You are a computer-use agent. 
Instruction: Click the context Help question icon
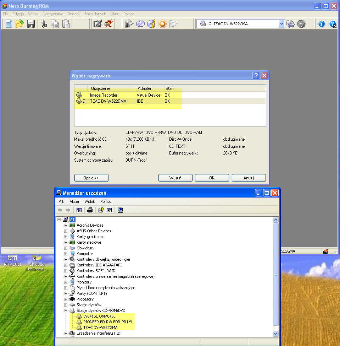tap(333, 24)
